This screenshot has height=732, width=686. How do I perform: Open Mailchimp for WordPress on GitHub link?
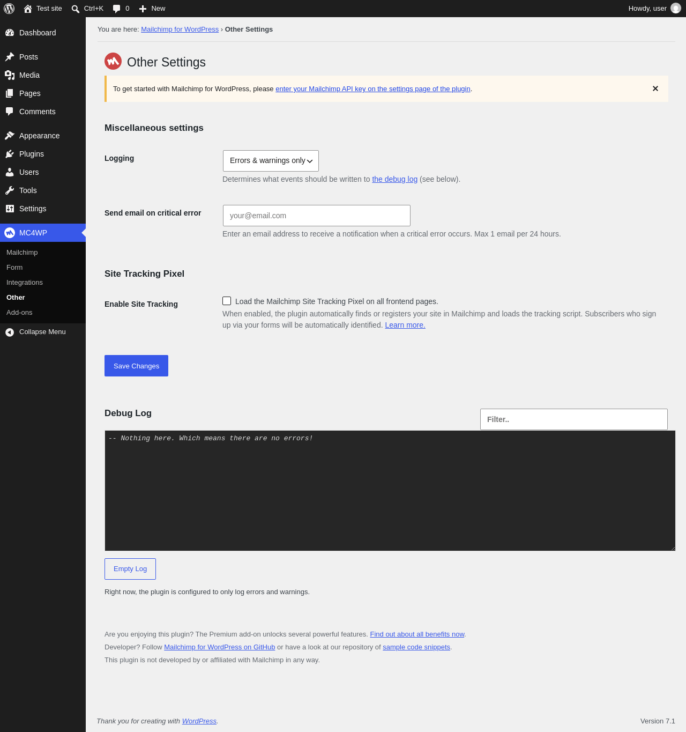pos(219,647)
